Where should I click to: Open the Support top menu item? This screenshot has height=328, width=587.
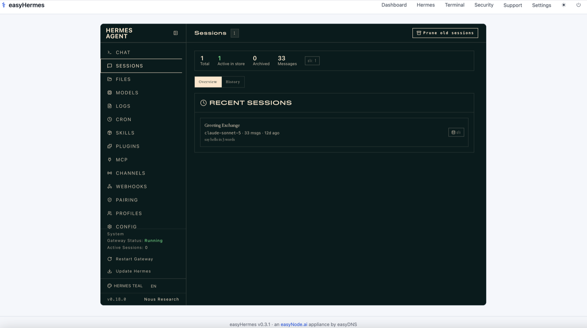(513, 5)
